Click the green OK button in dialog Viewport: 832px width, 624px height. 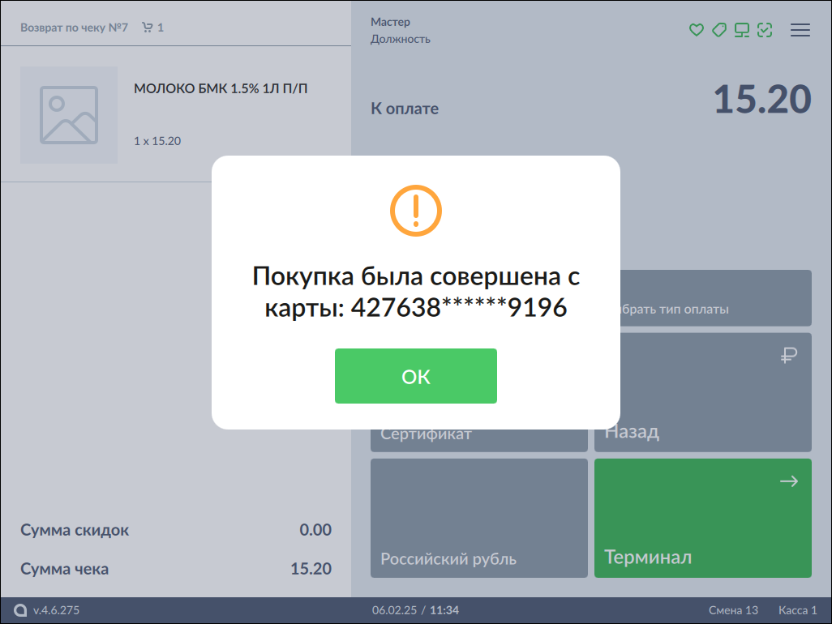[415, 376]
